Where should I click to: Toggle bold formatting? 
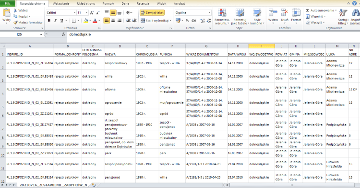pyautogui.click(x=49, y=21)
